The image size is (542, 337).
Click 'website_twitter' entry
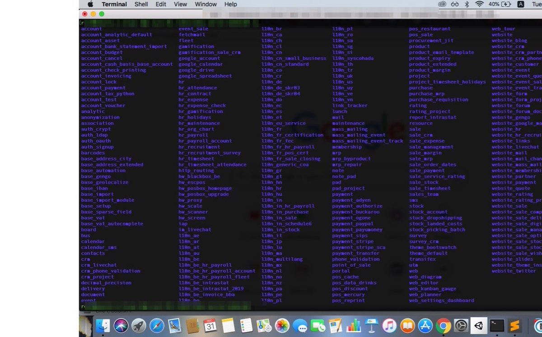(514, 271)
